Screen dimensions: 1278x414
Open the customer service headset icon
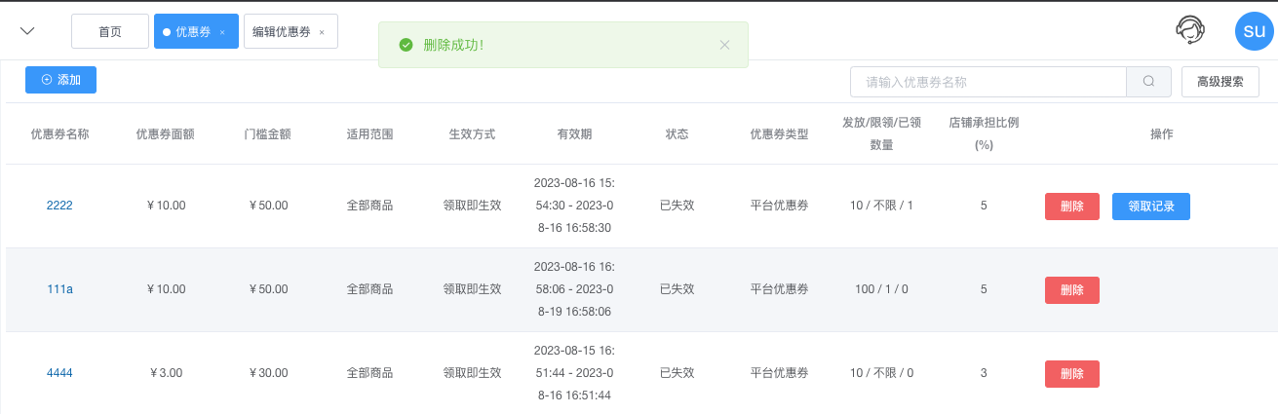click(1189, 30)
